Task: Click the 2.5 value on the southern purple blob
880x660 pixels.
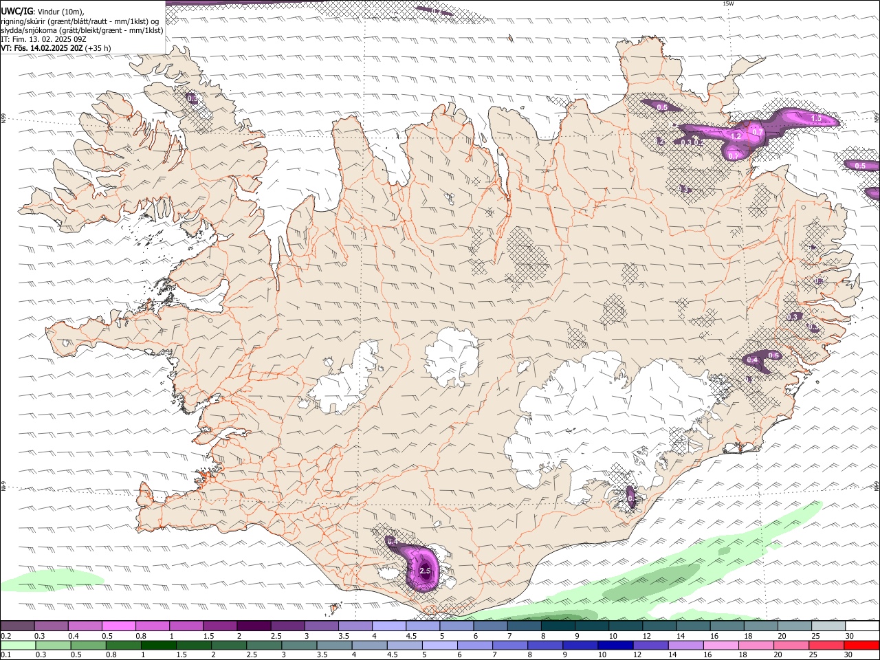Action: [x=424, y=571]
